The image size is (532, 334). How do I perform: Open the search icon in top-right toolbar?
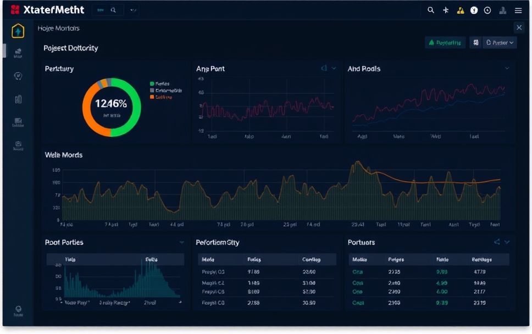pyautogui.click(x=431, y=10)
